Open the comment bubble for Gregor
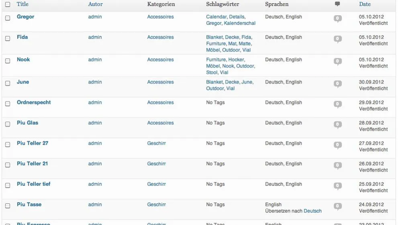The image size is (398, 225). (x=338, y=19)
